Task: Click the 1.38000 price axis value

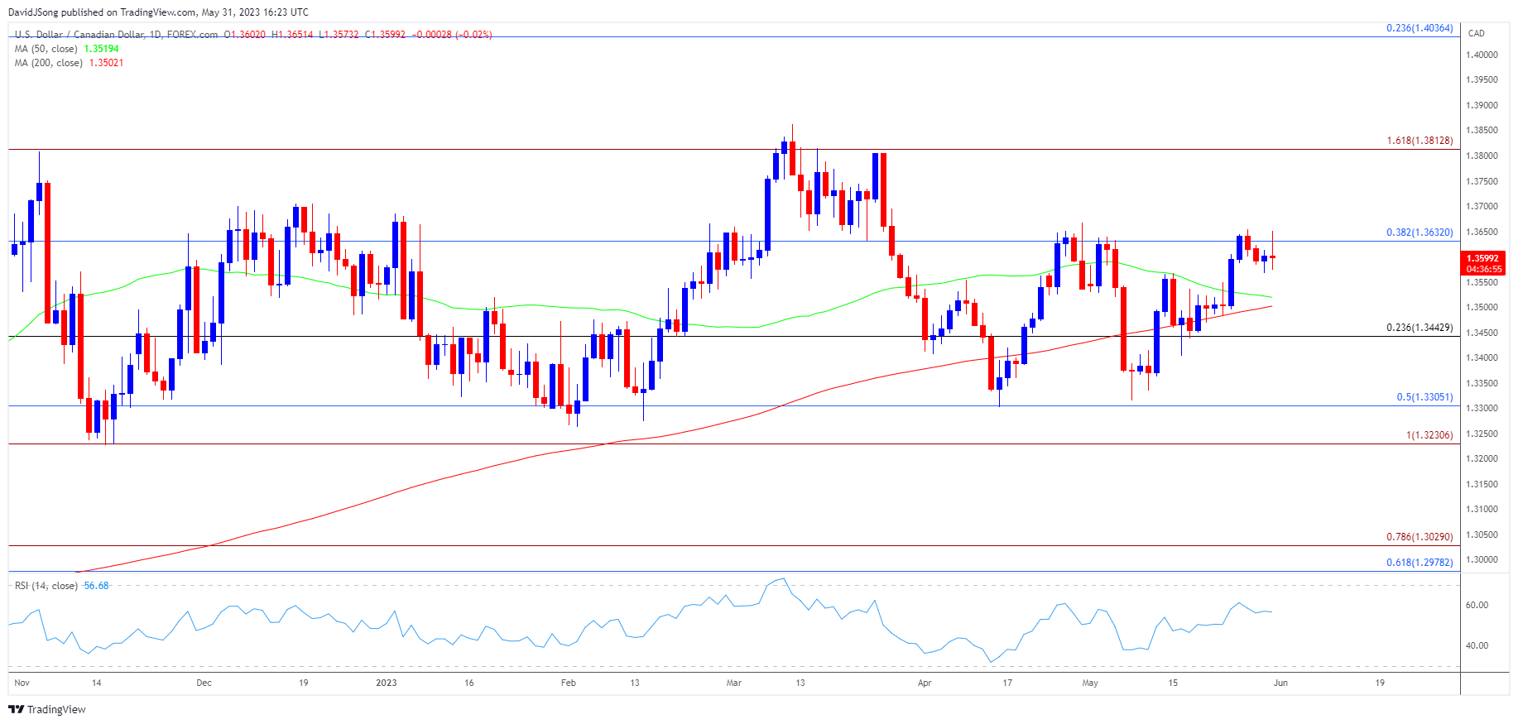Action: click(x=1482, y=156)
